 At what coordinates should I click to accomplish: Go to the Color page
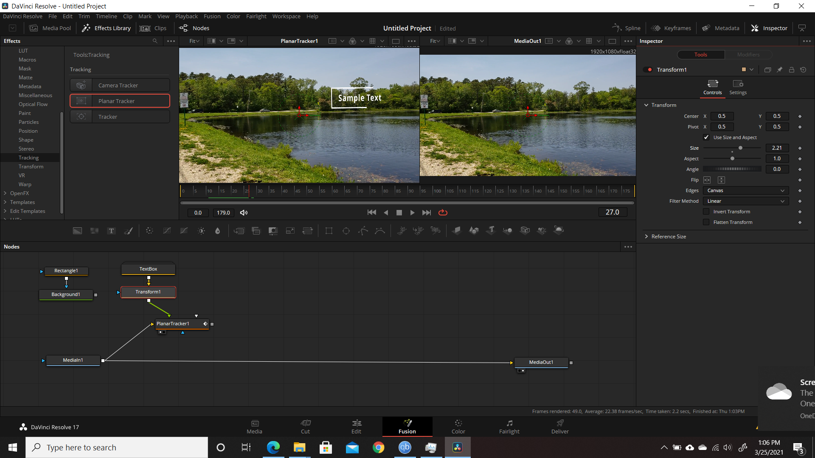point(458,427)
